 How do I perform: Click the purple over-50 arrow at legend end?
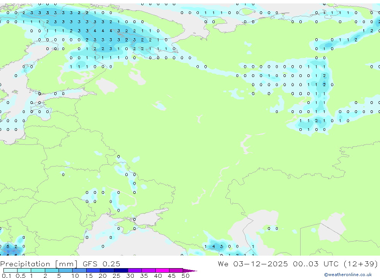coord(190,270)
